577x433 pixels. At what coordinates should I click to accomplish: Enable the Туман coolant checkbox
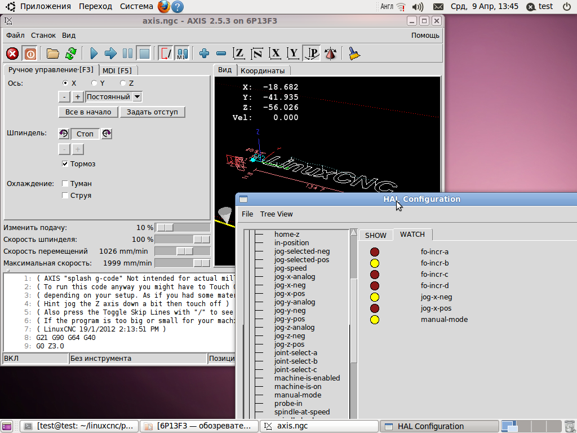pyautogui.click(x=65, y=184)
